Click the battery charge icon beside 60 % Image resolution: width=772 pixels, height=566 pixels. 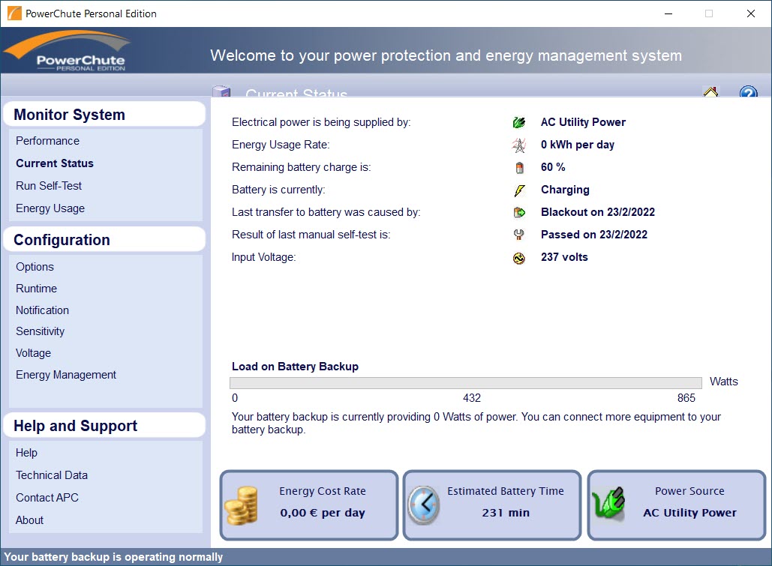[519, 167]
